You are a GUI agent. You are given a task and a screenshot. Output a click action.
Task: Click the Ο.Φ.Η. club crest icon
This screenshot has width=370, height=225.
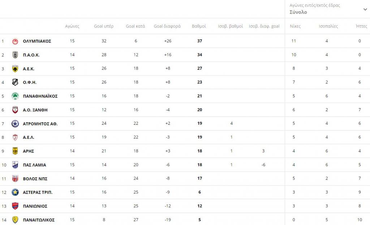coord(15,82)
